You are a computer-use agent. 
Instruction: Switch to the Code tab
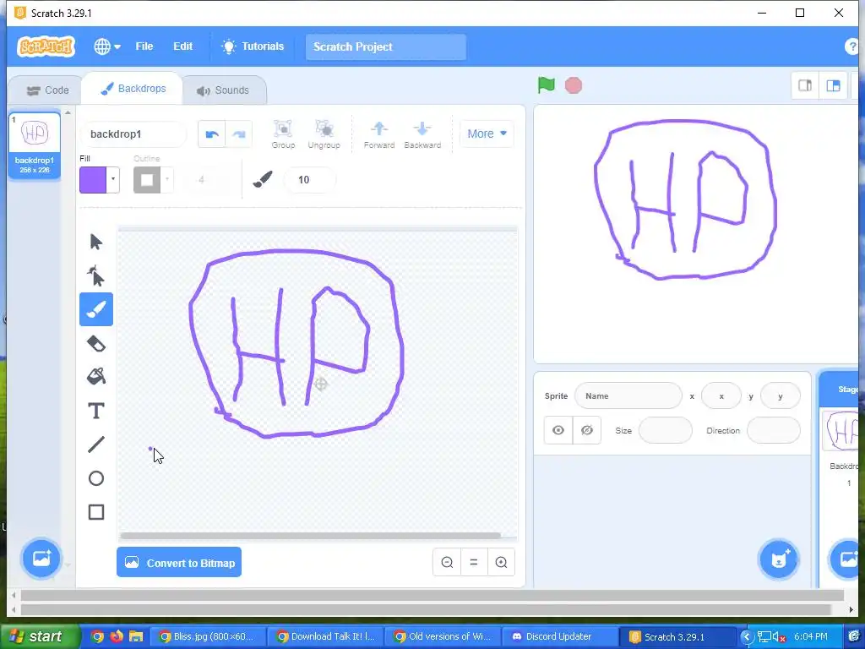pyautogui.click(x=48, y=90)
